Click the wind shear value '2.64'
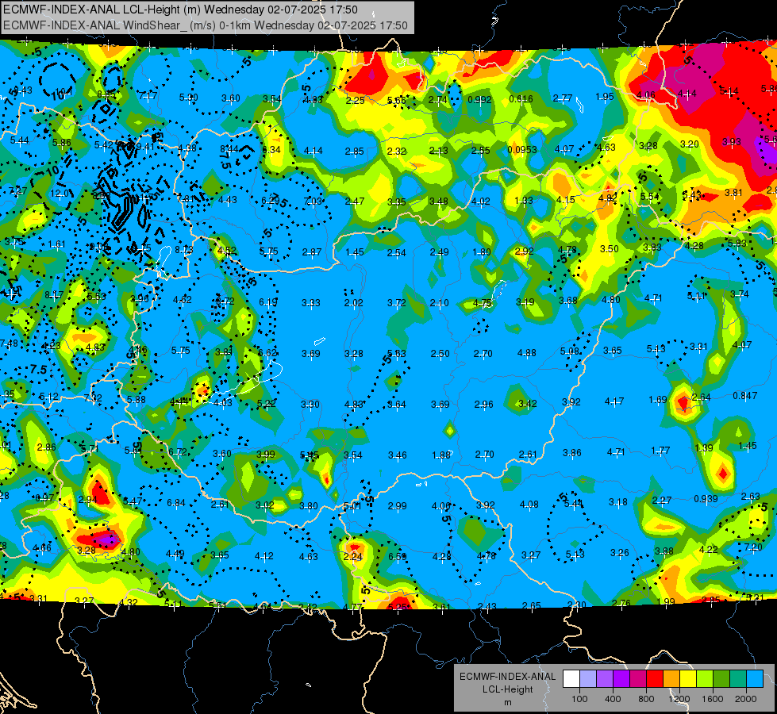The width and height of the screenshot is (777, 714). (x=702, y=397)
